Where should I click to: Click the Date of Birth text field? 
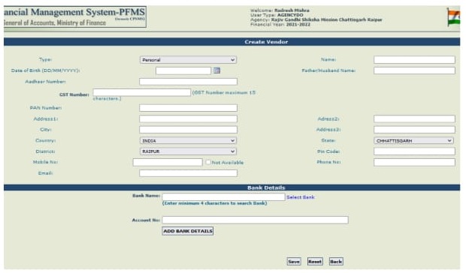[x=183, y=70]
